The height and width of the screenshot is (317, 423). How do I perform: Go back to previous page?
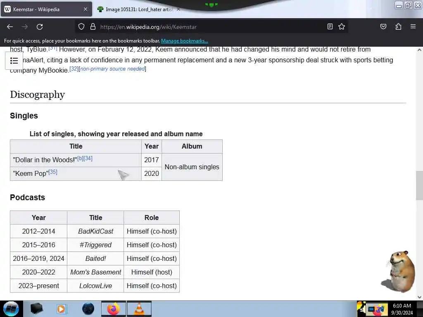[x=10, y=27]
